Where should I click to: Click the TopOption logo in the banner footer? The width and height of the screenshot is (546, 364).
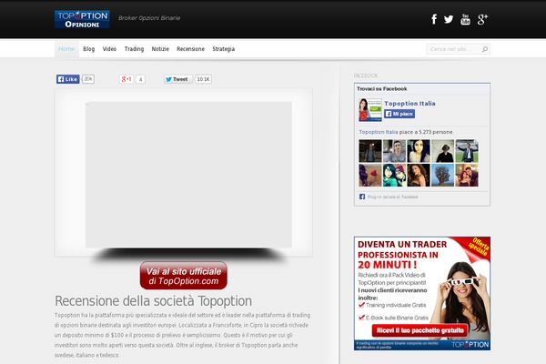pos(470,345)
